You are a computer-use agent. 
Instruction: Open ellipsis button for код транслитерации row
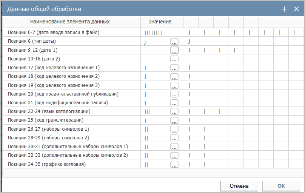(174, 120)
